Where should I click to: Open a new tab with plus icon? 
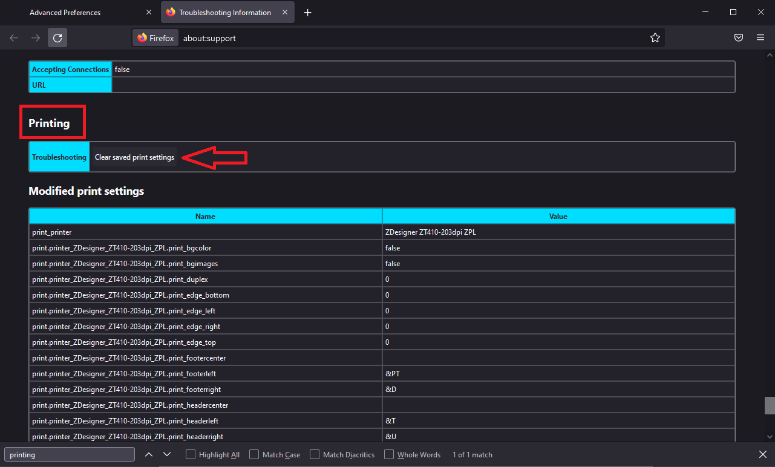click(x=308, y=13)
